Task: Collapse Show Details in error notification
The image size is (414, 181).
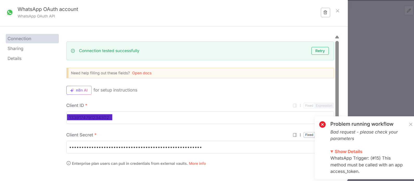Action: point(346,152)
